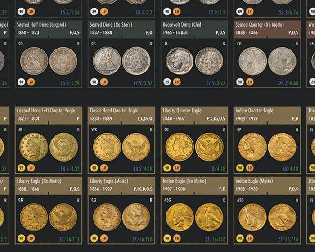
Task: Open the Seated Quarter (No Motto) header
Action: [267, 29]
